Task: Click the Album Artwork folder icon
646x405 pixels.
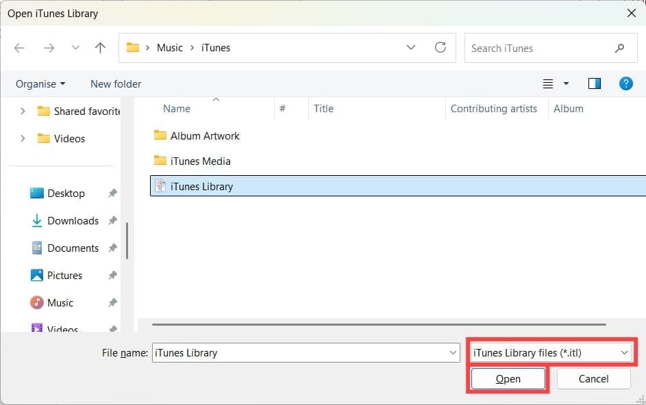Action: (160, 135)
